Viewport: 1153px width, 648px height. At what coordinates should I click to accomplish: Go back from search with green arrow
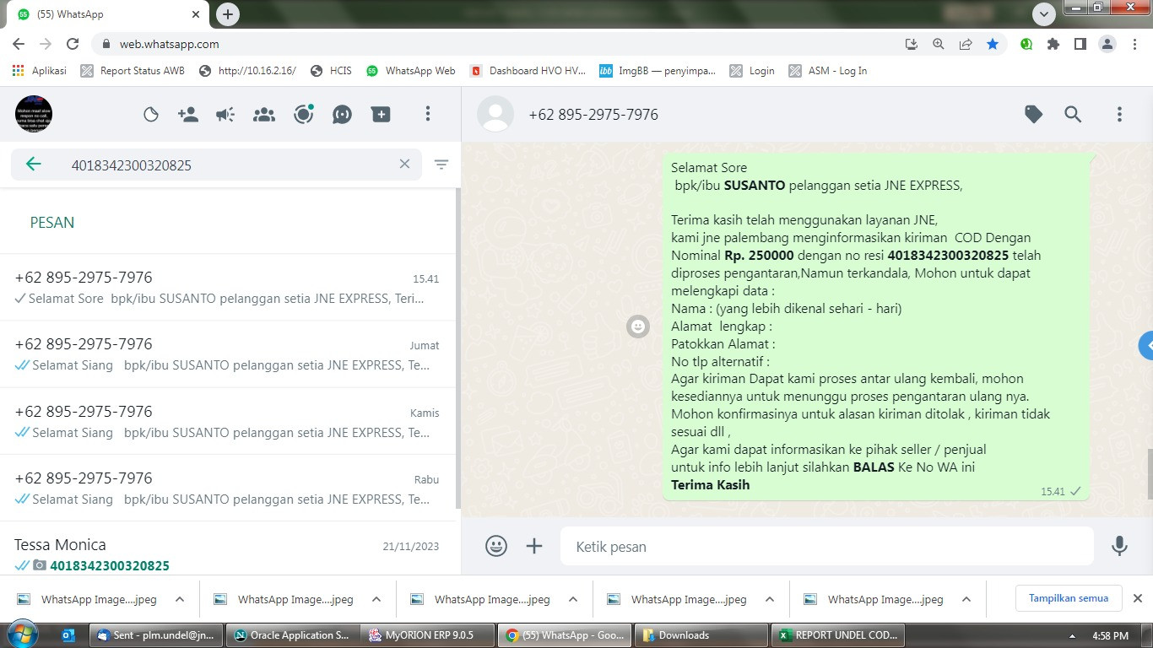click(34, 165)
